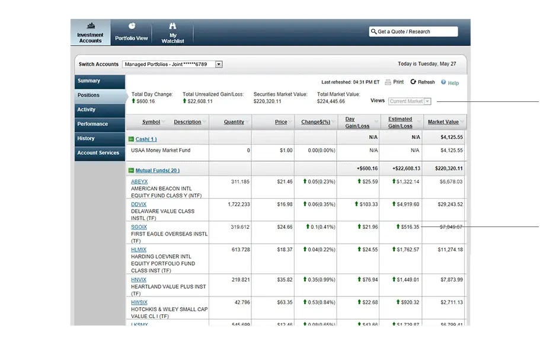This screenshot has height=351, width=540.
Task: Click the green up arrow beside $22,608.11
Action: 184,101
